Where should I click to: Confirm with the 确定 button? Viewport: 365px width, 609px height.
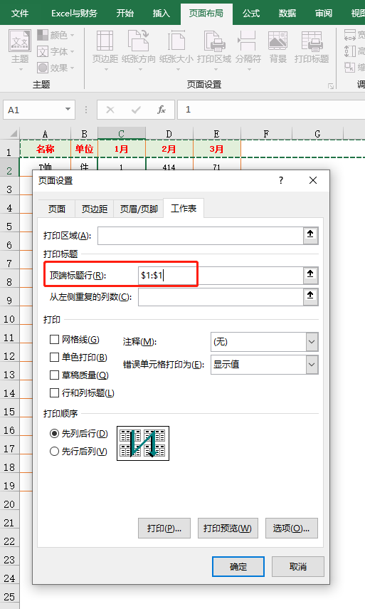click(238, 567)
